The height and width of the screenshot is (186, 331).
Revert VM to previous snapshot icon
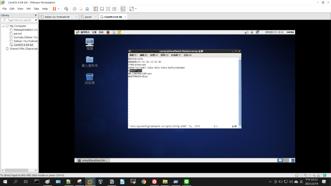[x=81, y=9]
